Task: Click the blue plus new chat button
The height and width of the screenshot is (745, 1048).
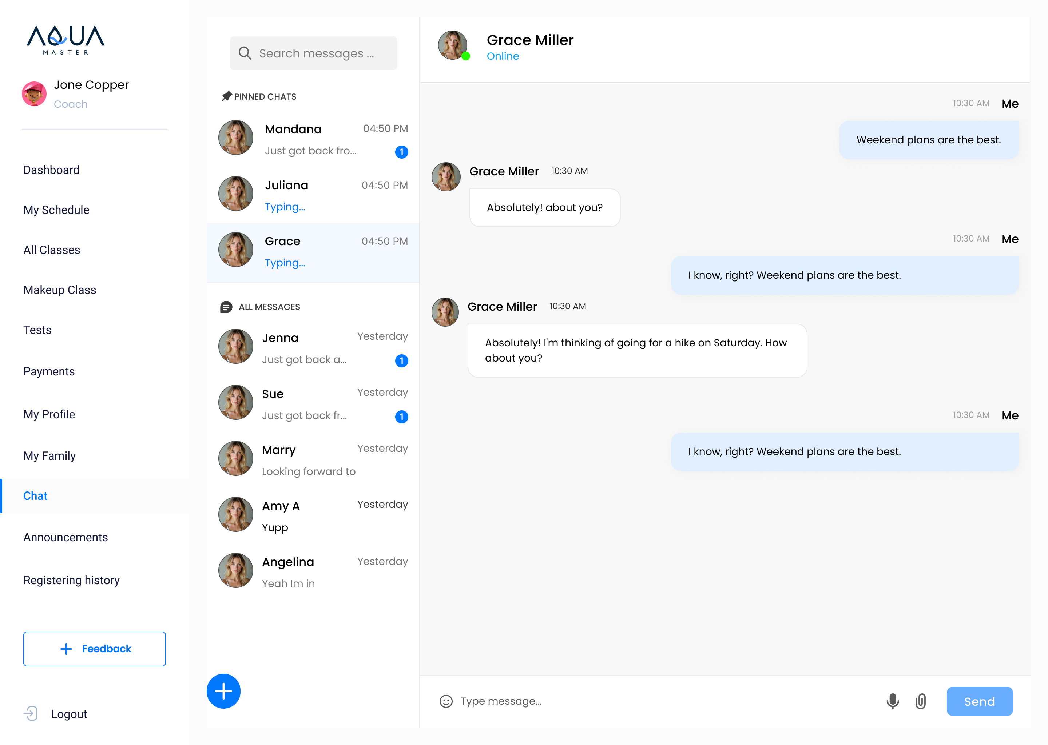Action: [x=223, y=691]
